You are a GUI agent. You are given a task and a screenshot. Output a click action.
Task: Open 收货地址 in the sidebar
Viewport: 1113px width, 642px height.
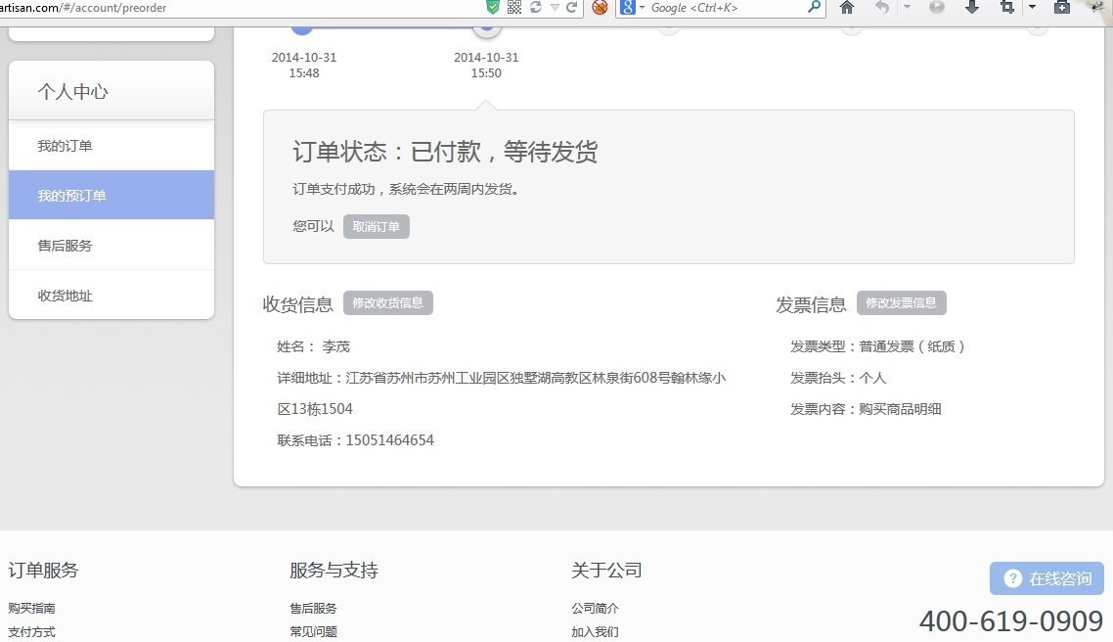tap(111, 295)
